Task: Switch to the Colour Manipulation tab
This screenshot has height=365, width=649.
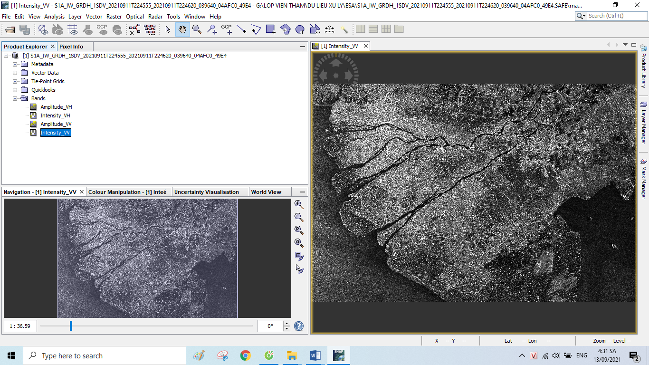Action: coord(127,192)
